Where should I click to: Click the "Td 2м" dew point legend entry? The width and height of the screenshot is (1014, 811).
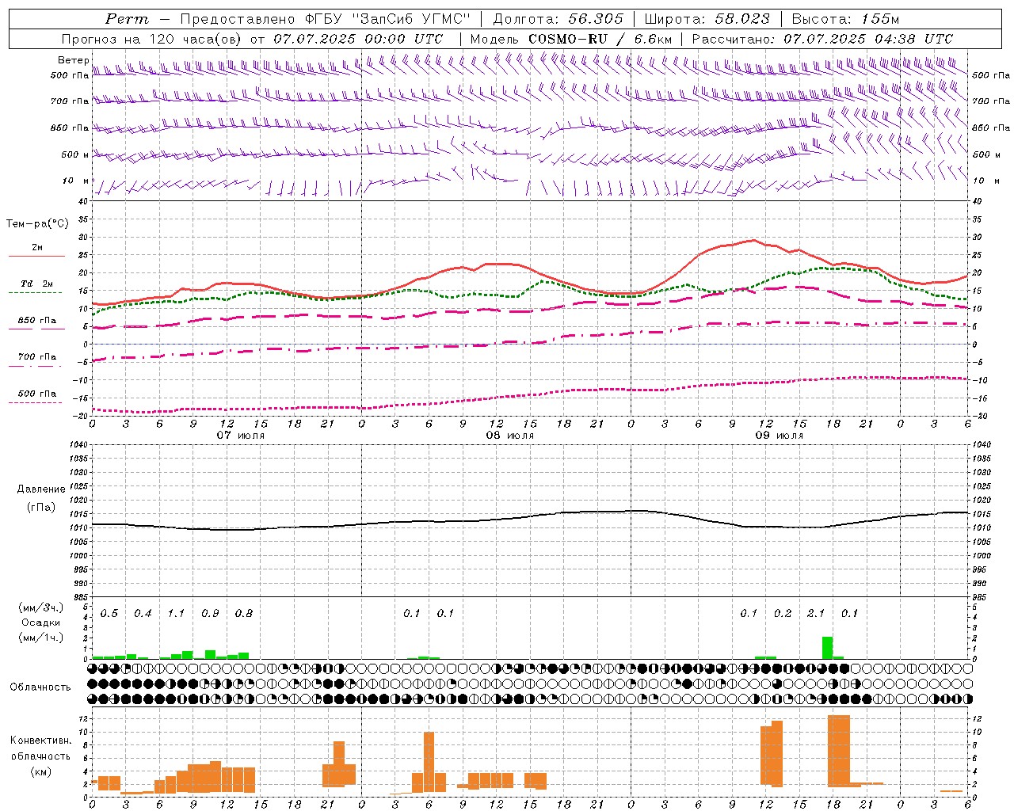pos(36,283)
